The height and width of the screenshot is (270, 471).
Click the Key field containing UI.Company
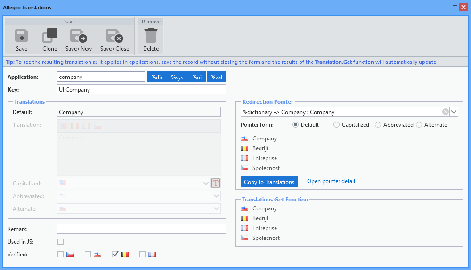pyautogui.click(x=141, y=90)
